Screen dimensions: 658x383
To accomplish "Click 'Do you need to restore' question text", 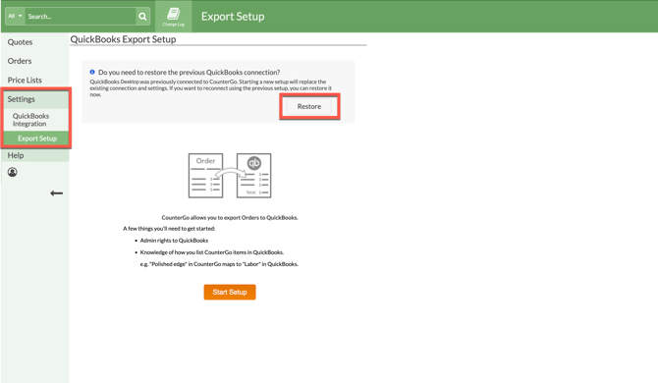I will [190, 72].
